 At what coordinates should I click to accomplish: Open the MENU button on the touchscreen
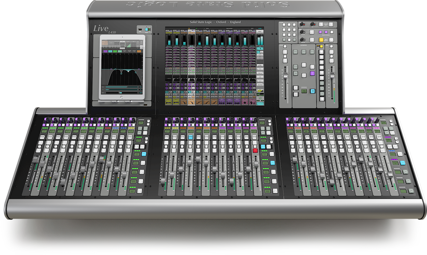click(260, 32)
